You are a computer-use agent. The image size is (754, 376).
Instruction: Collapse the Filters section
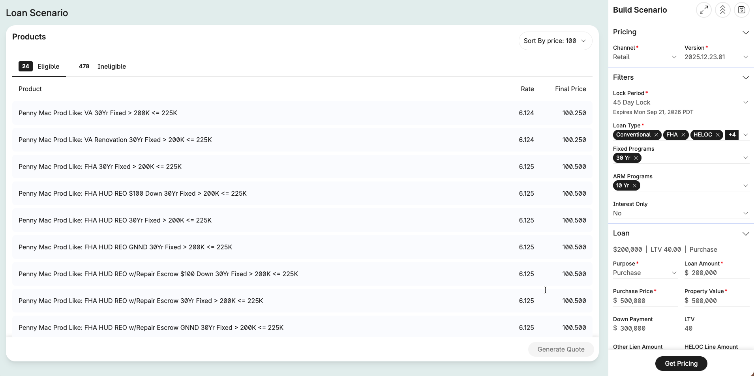pyautogui.click(x=746, y=78)
